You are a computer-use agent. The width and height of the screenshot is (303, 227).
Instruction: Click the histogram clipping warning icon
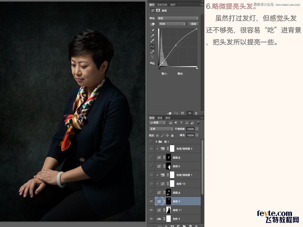(x=152, y=63)
